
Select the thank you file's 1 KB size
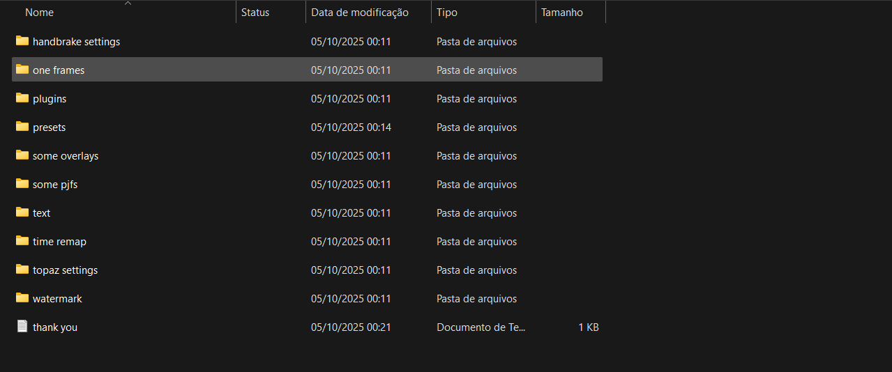click(588, 327)
